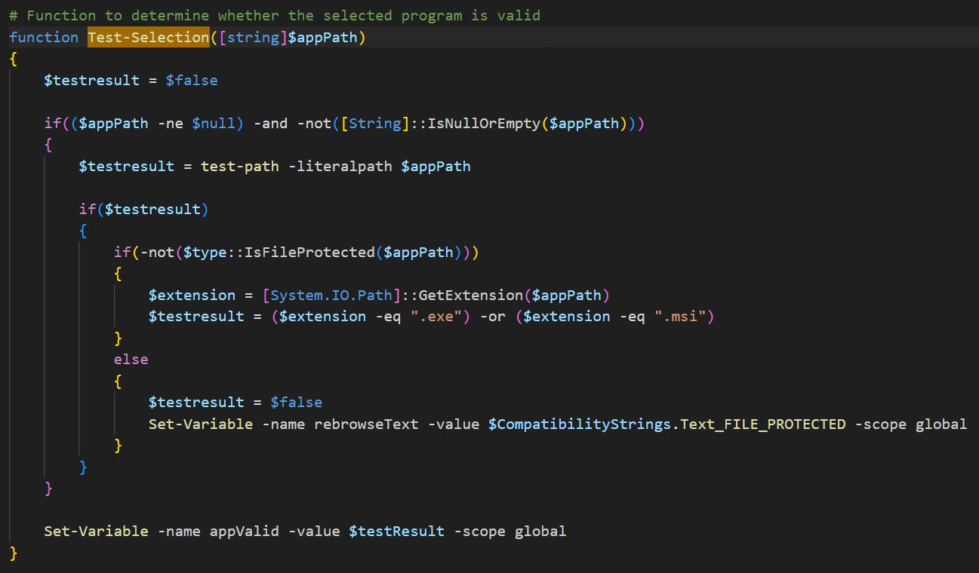Place cursor on the function keyword

(44, 37)
